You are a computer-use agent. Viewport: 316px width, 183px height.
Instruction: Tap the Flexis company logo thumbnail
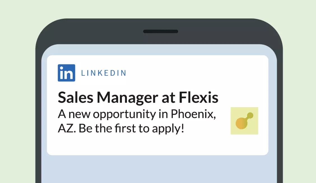coord(244,121)
